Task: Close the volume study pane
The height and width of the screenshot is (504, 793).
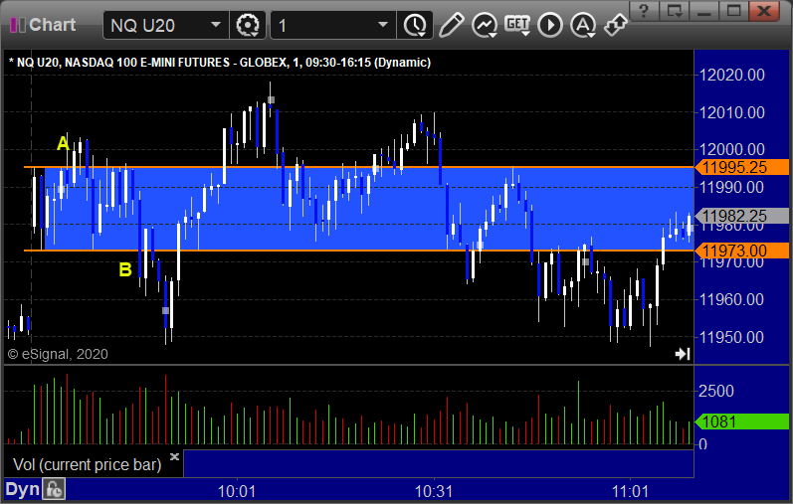Action: point(174,456)
